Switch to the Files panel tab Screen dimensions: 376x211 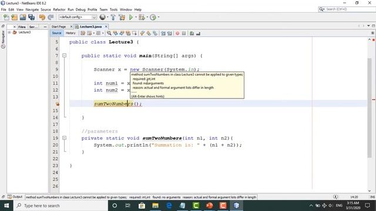click(22, 27)
